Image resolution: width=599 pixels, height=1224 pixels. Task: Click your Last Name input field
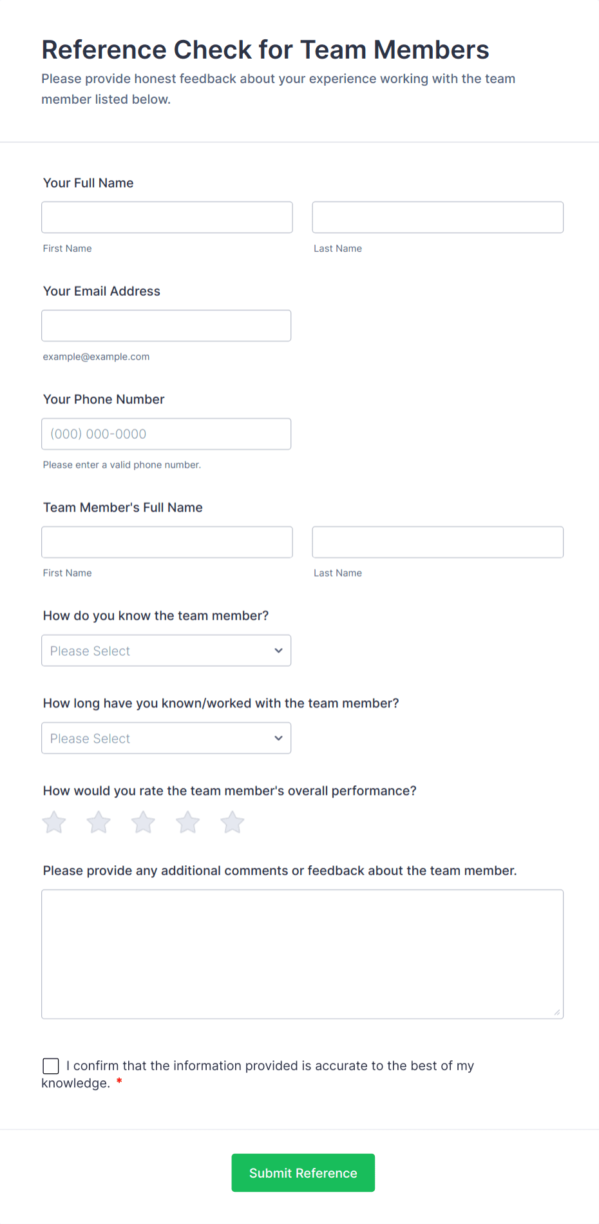[437, 217]
